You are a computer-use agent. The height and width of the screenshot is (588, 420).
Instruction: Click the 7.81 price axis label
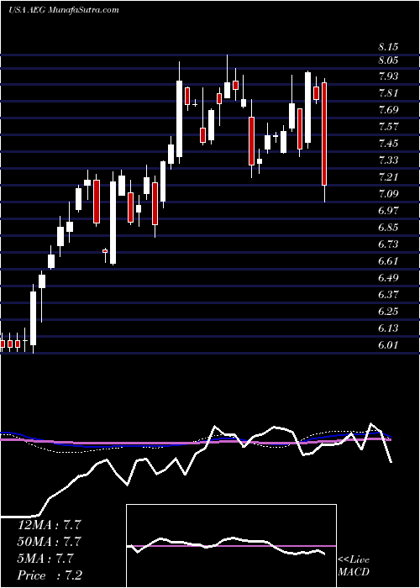388,93
